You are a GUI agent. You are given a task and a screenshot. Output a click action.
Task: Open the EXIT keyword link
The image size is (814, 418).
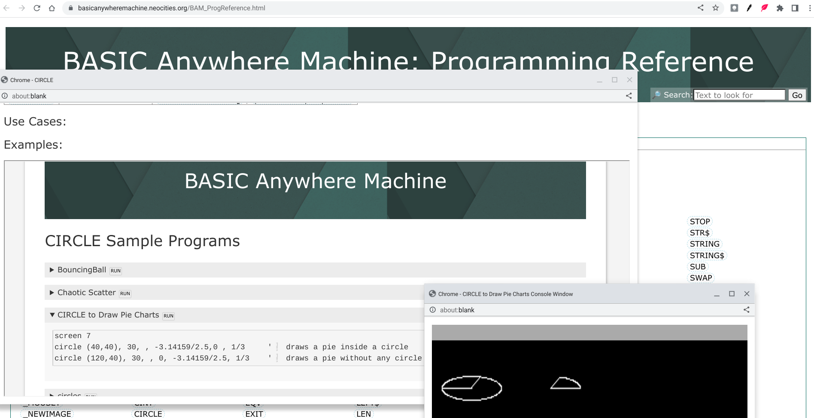pos(254,414)
